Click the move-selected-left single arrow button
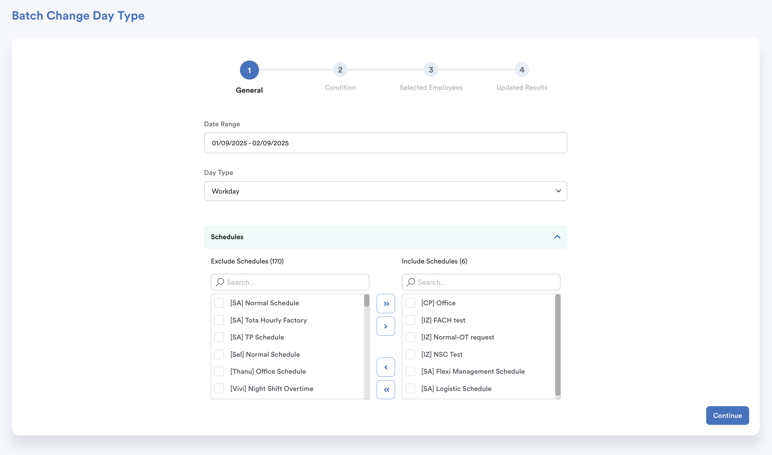Viewport: 772px width, 455px height. click(386, 367)
